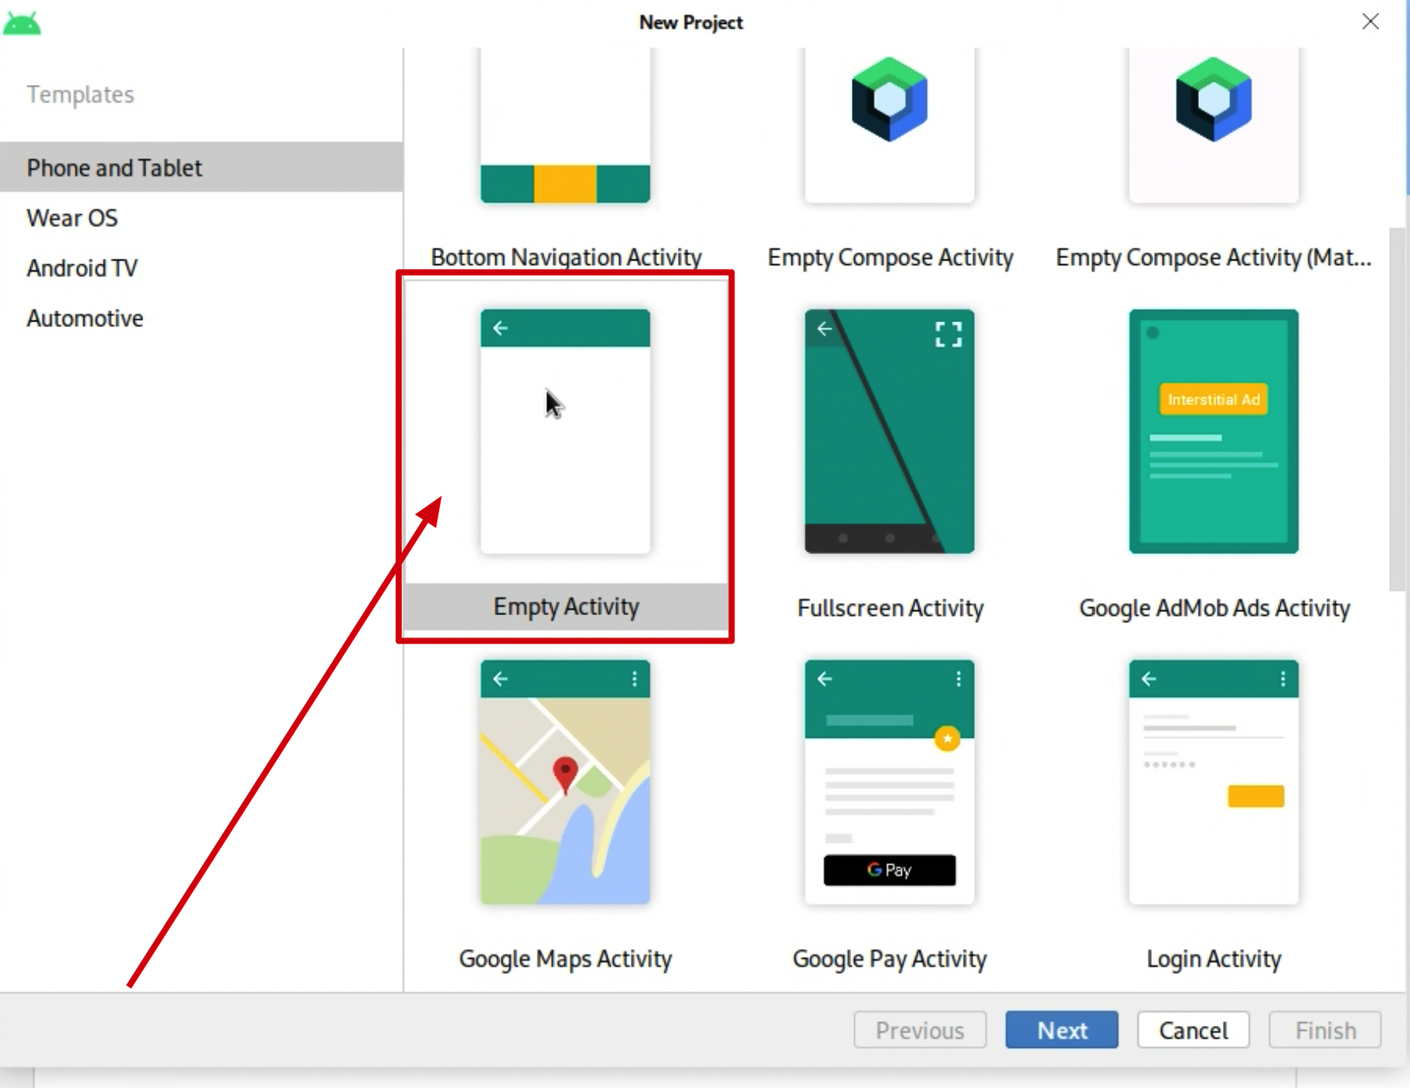Click the fullscreen expand icon in preview
Image resolution: width=1410 pixels, height=1088 pixels.
(949, 335)
